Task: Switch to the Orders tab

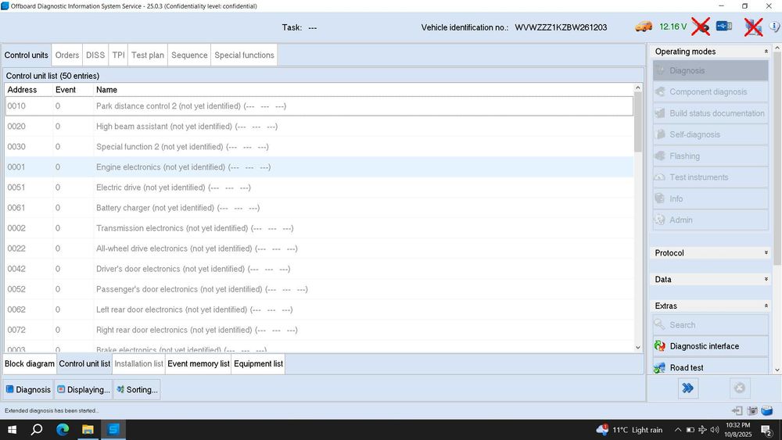Action: 66,55
